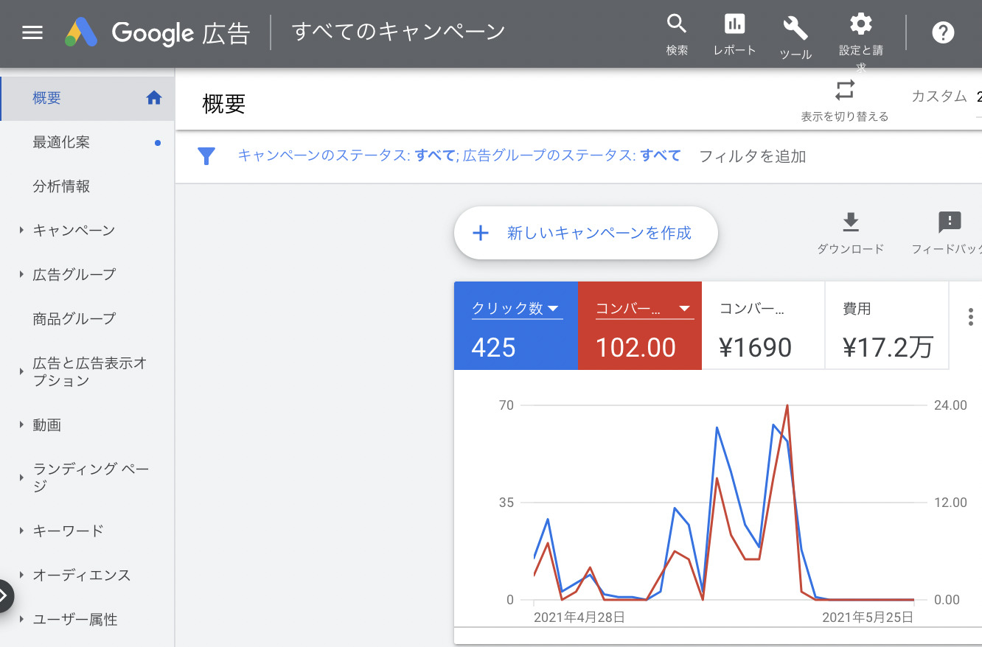Click the help question mark icon
982x647 pixels.
[x=943, y=33]
